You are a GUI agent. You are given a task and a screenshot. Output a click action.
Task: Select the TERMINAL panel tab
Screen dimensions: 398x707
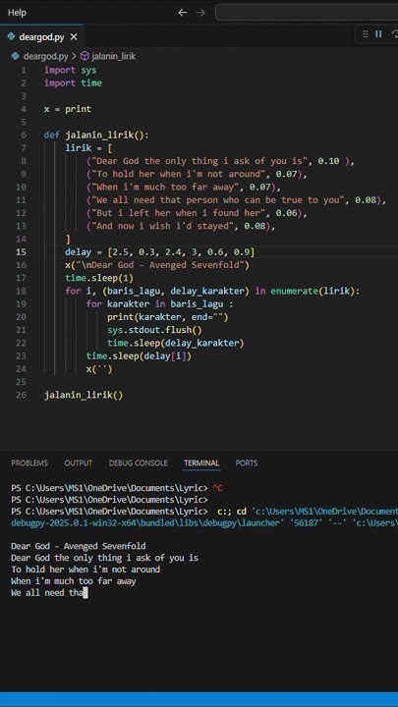tap(201, 463)
